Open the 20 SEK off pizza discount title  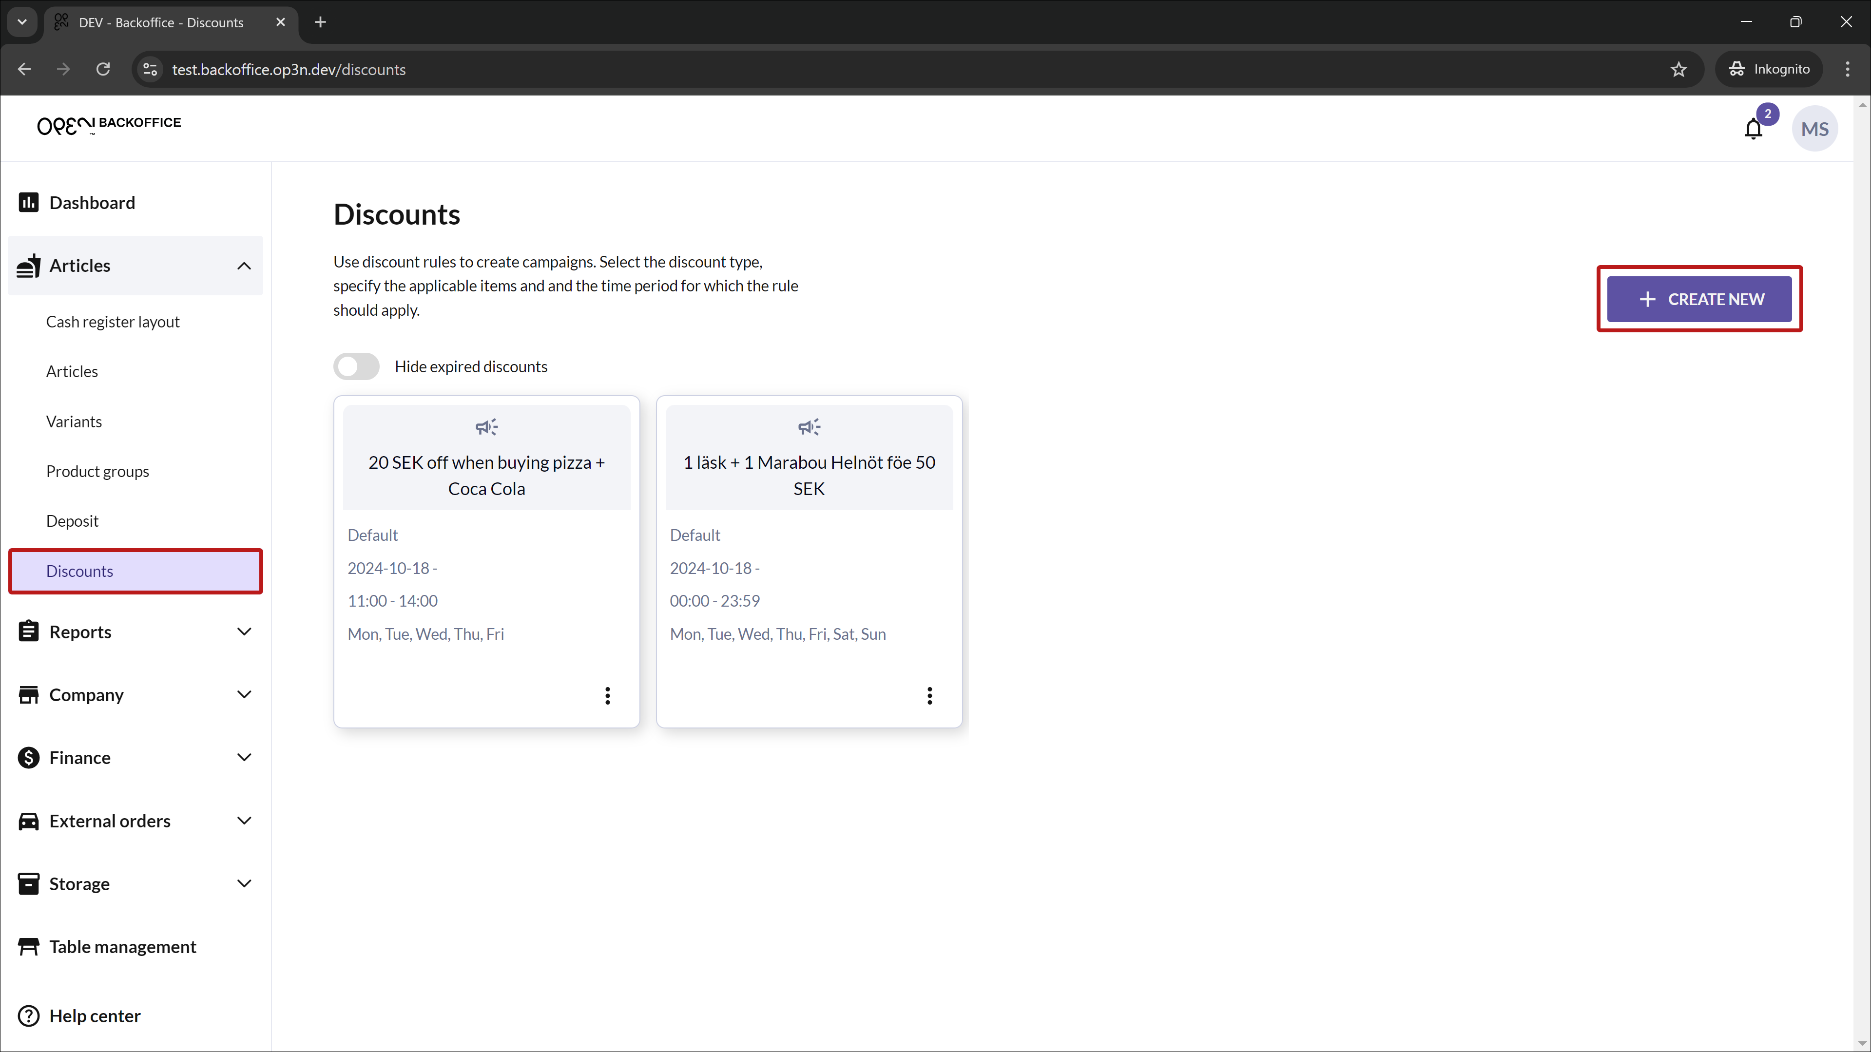[x=486, y=476]
